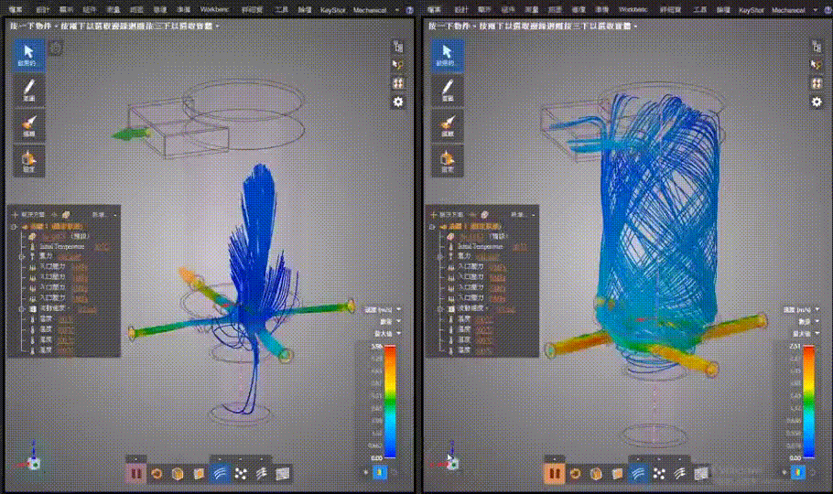Screen dimensions: 833x494
Task: Switch to direction arrows display, left window
Action: pyautogui.click(x=262, y=473)
